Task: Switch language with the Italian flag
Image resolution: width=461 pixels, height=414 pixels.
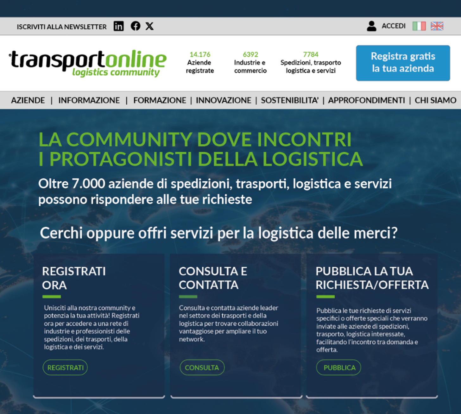Action: [419, 26]
